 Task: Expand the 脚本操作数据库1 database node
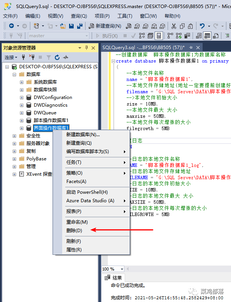(21, 120)
